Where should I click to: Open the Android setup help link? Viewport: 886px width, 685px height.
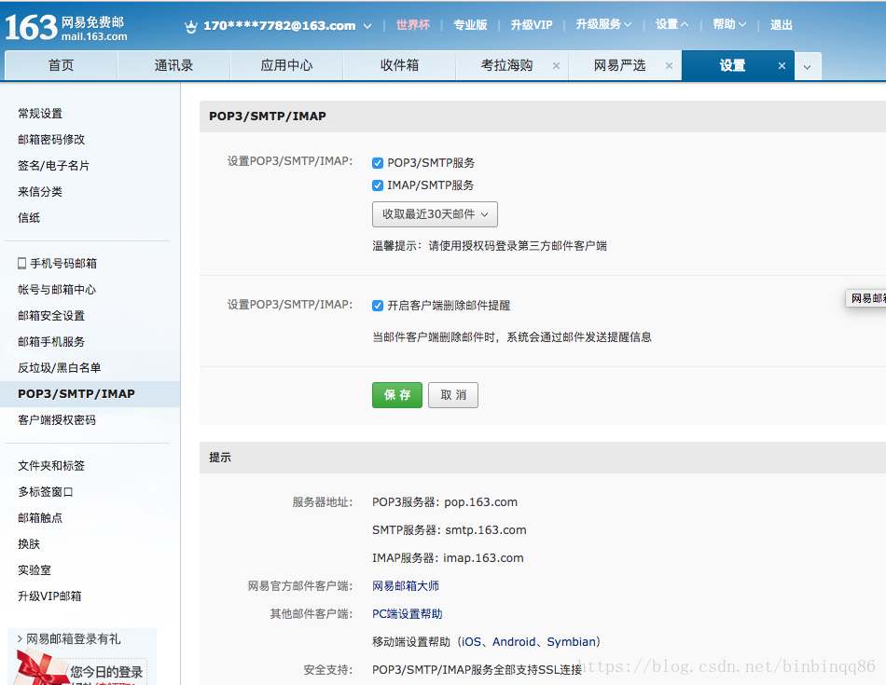[x=514, y=641]
